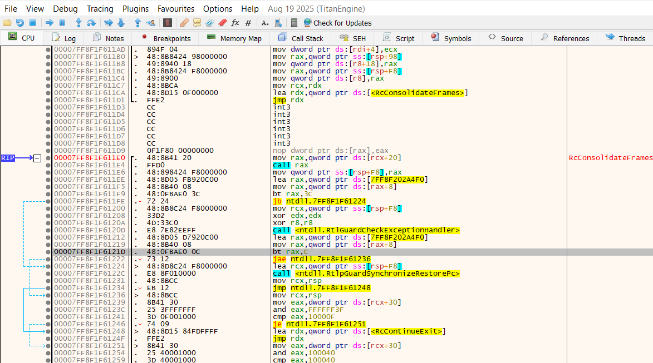Click the blue Stop debugging square
Screen dimensions: 653x363
pos(32,23)
